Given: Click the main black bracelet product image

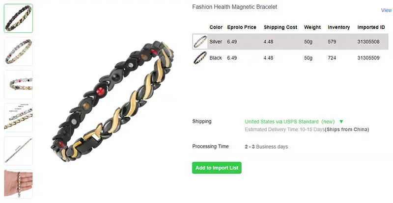Looking at the screenshot, I should pyautogui.click(x=112, y=101).
